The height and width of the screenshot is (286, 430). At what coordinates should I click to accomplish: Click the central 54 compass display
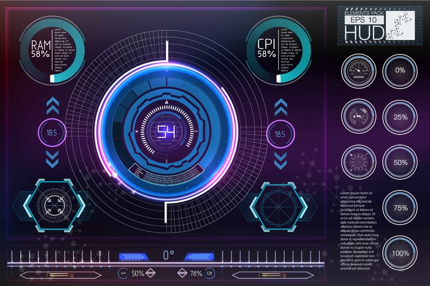(166, 131)
